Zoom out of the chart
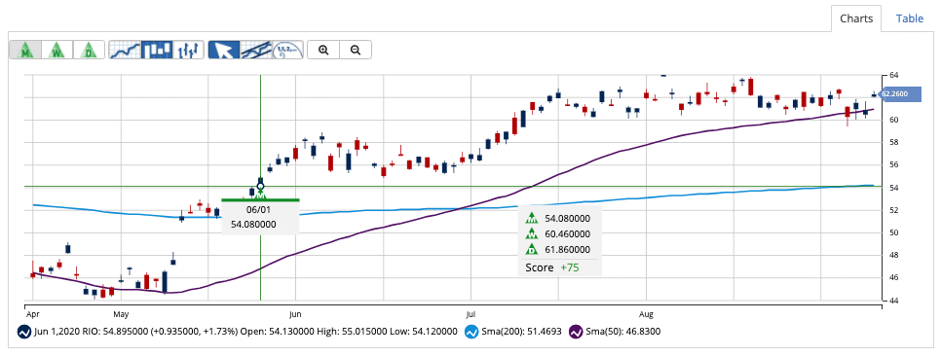The height and width of the screenshot is (356, 941). pos(356,50)
